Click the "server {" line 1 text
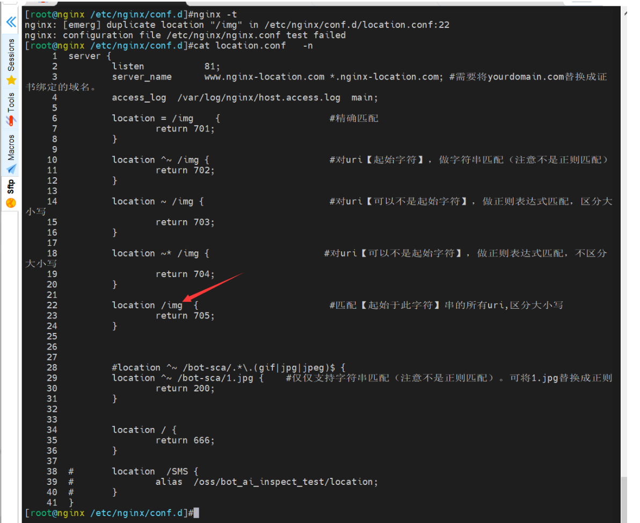The height and width of the screenshot is (523, 640). click(x=90, y=56)
